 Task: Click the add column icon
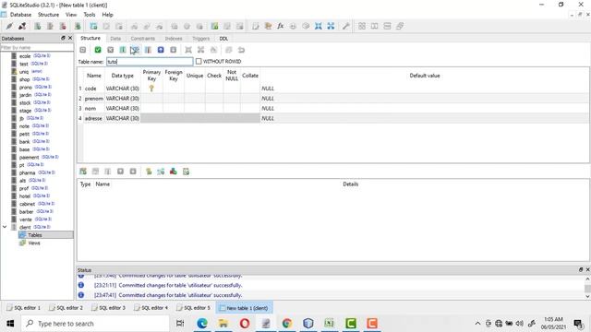[x=123, y=50]
